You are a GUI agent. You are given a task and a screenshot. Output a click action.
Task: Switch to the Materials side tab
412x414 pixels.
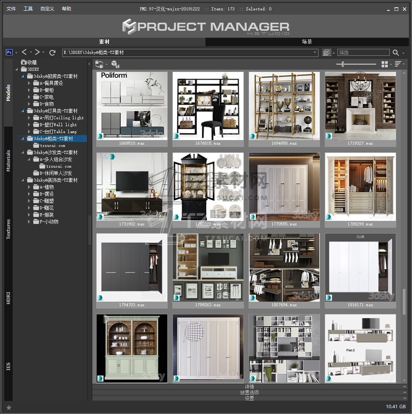point(8,160)
